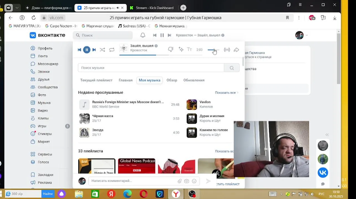Open Сообщества in the sidebar

click(x=44, y=87)
